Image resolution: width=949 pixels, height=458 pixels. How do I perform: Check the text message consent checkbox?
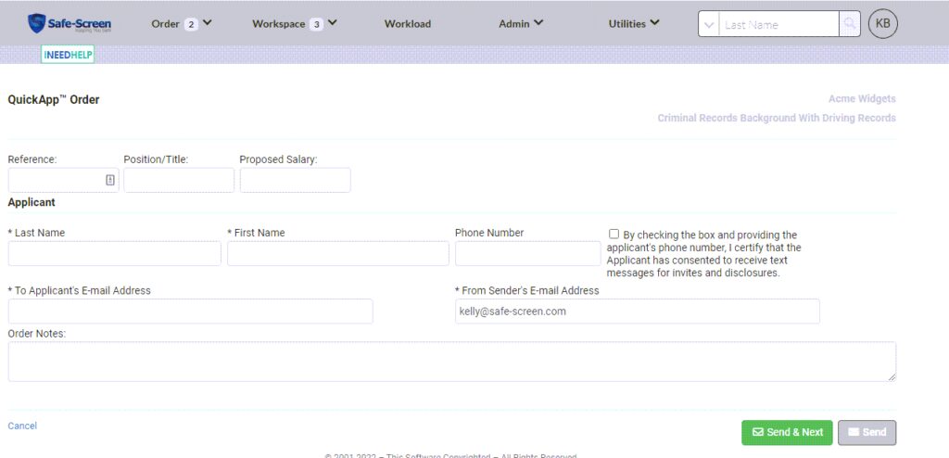click(614, 235)
